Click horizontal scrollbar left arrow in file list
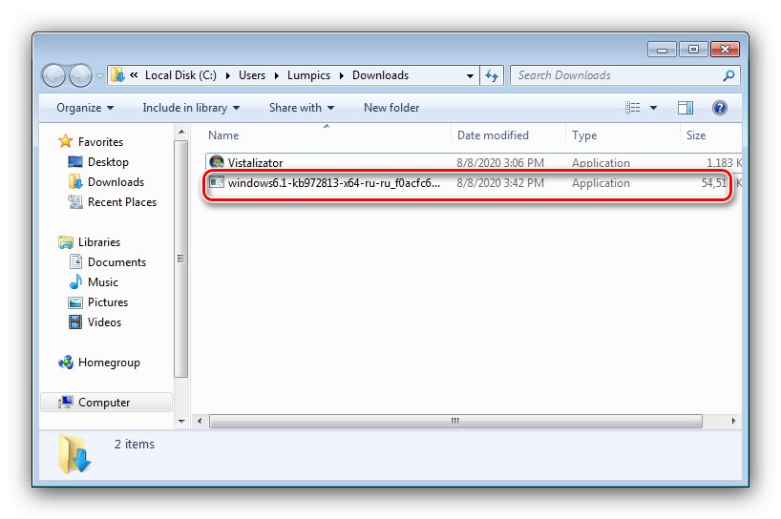The image size is (781, 519). [x=200, y=421]
